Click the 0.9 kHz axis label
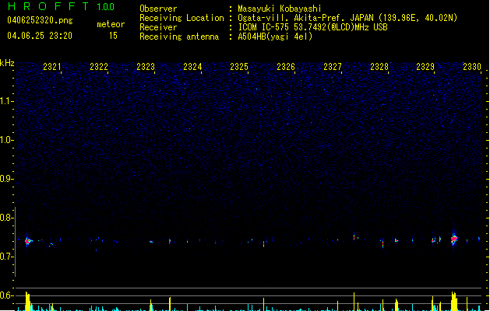Image resolution: width=490 pixels, height=311 pixels. pos(7,179)
